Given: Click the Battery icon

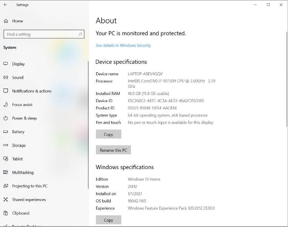Looking at the screenshot, I should click(x=6, y=132).
